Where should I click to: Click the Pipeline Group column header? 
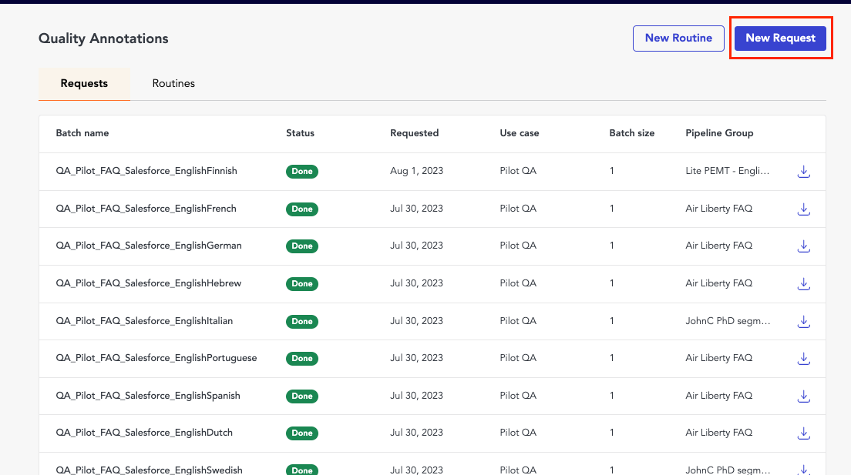tap(719, 133)
